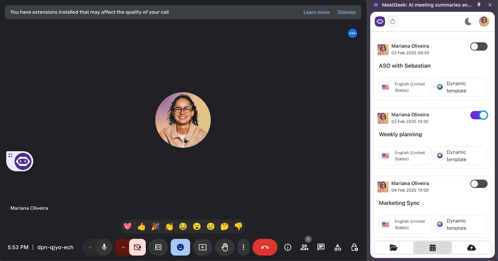This screenshot has height=261, width=498.
Task: Toggle recording for Marketing Sync
Action: pos(479,184)
